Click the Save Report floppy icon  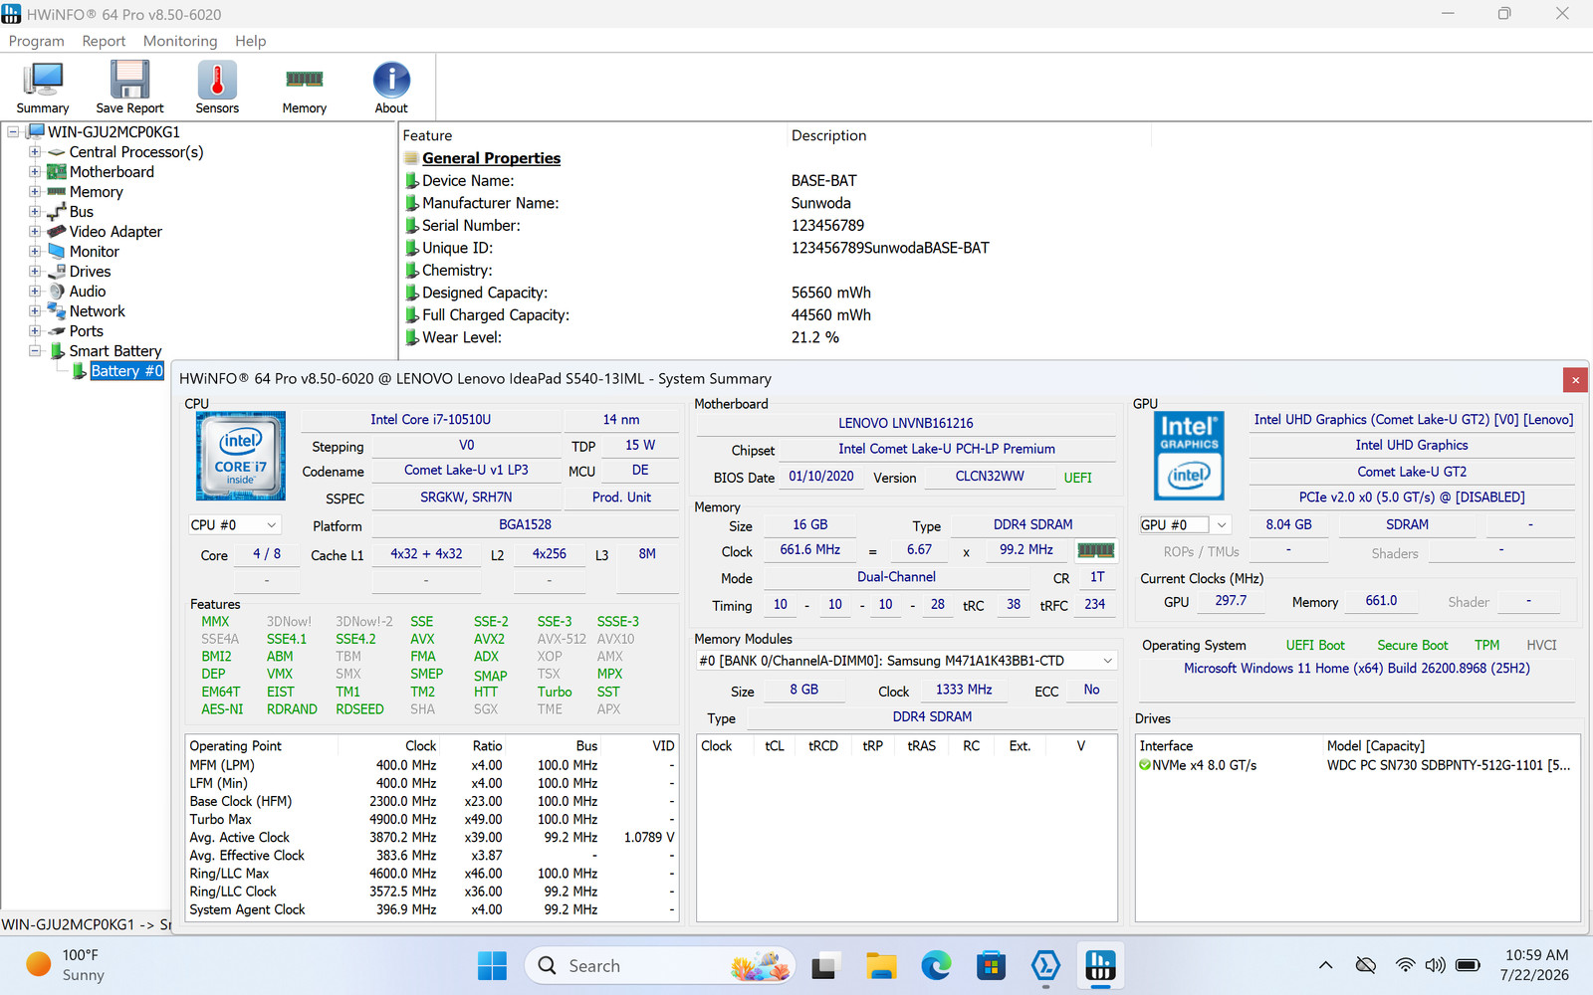coord(129,80)
